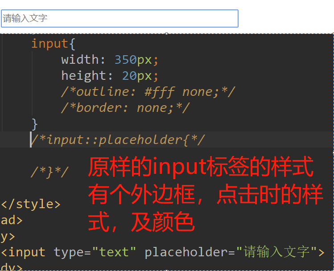Place cursor at commented input::placeholder{ line
334x271 pixels.
[118, 140]
